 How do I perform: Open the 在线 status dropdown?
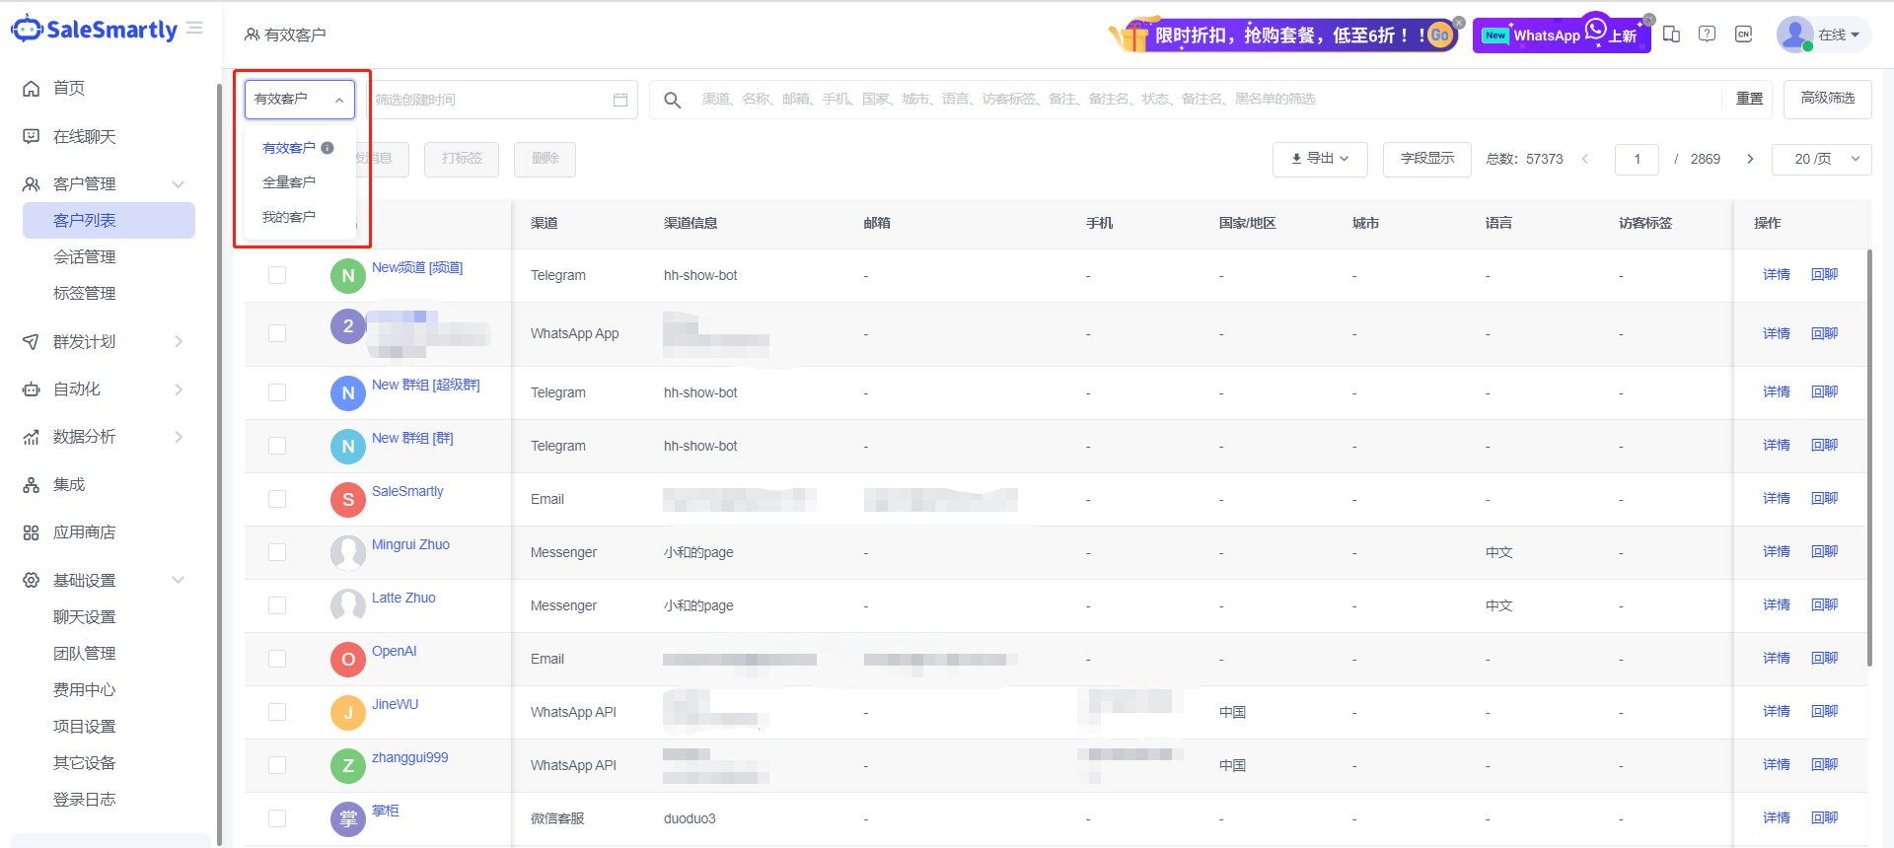[x=1840, y=35]
